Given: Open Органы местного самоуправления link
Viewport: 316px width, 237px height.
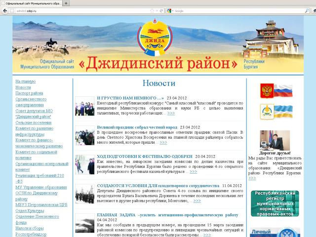Looking at the screenshot, I should (31, 102).
